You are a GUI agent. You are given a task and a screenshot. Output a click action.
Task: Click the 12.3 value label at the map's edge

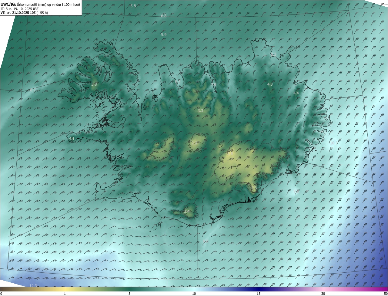pos(33,286)
